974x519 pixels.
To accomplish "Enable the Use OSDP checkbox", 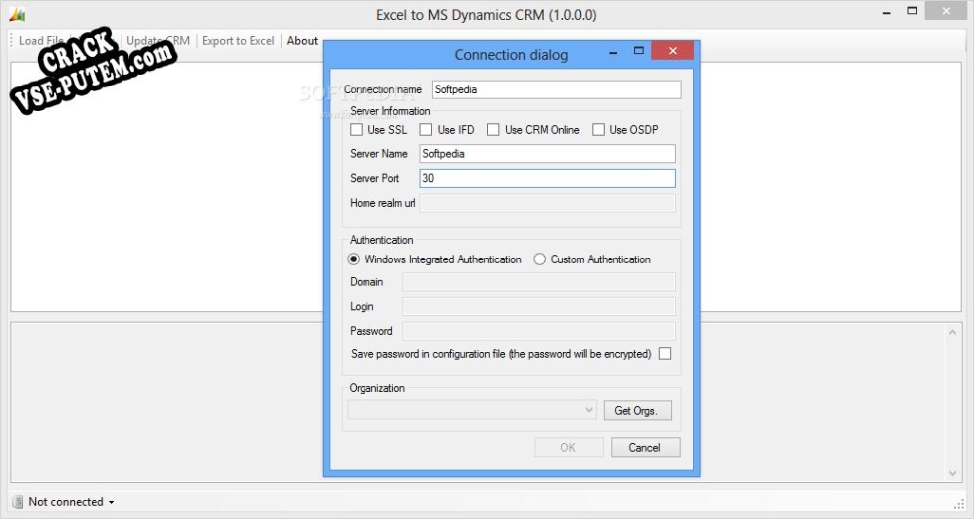I will pos(599,130).
